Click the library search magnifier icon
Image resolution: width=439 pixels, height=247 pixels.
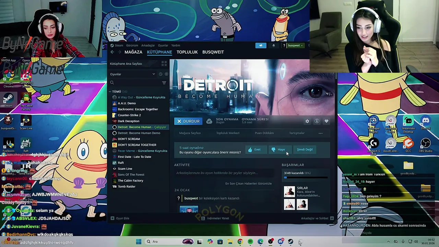(112, 83)
